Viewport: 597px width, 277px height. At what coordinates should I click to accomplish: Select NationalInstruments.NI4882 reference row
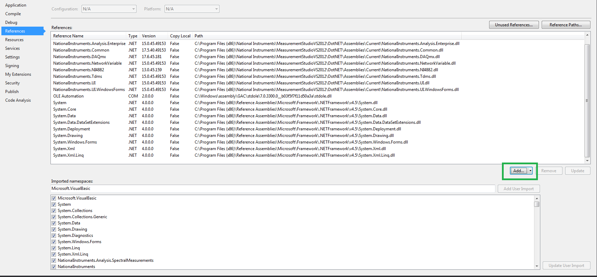(256, 70)
